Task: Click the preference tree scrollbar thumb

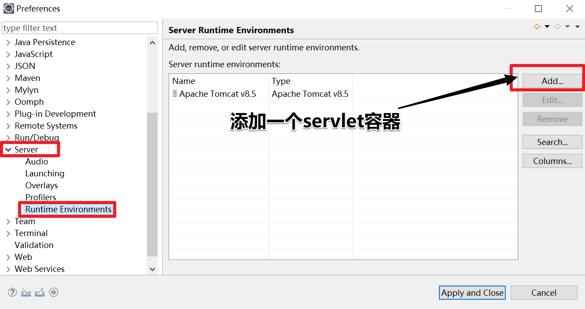Action: [x=152, y=184]
